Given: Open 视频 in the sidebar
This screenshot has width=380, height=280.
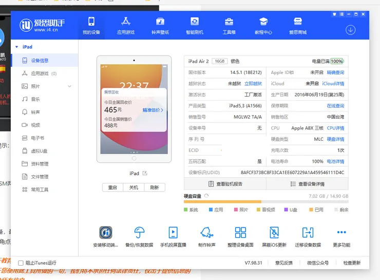Looking at the screenshot, I should click(45, 125).
